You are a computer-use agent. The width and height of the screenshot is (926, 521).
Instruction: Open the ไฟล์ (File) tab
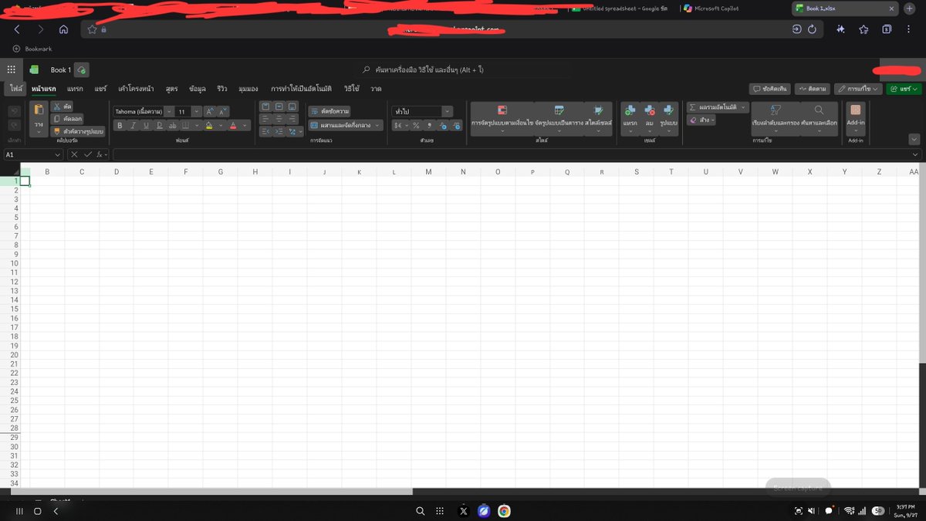(x=17, y=89)
